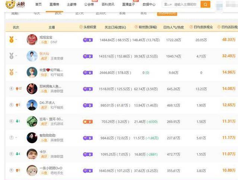Image resolution: width=238 pixels, height=180 pixels.
Task: Click 关注订阅(增长) column header
Action: (x=115, y=27)
